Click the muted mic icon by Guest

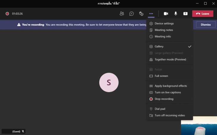coord(23,131)
